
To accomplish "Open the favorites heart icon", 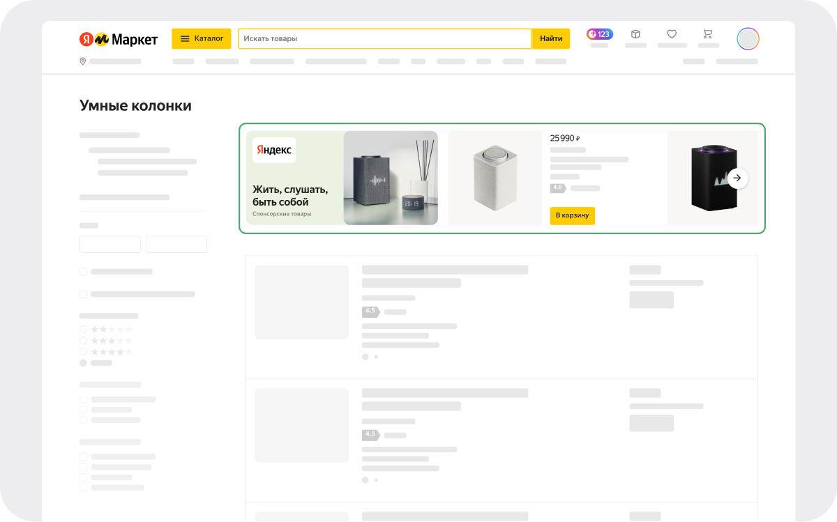I will (x=672, y=34).
